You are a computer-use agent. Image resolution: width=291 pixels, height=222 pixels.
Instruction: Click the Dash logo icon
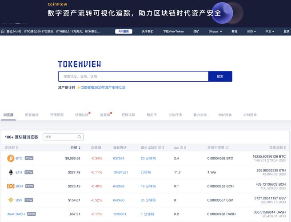(x=11, y=214)
